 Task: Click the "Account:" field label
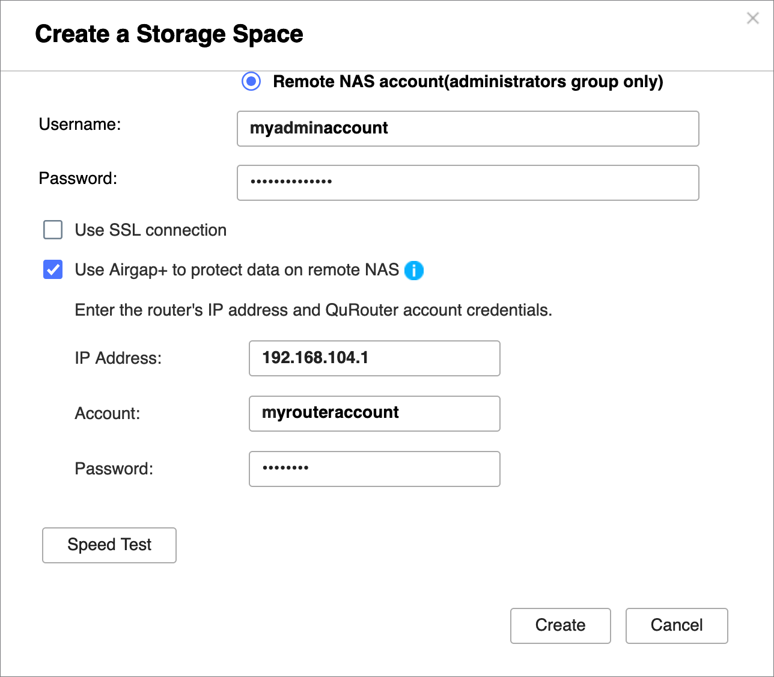pos(107,414)
